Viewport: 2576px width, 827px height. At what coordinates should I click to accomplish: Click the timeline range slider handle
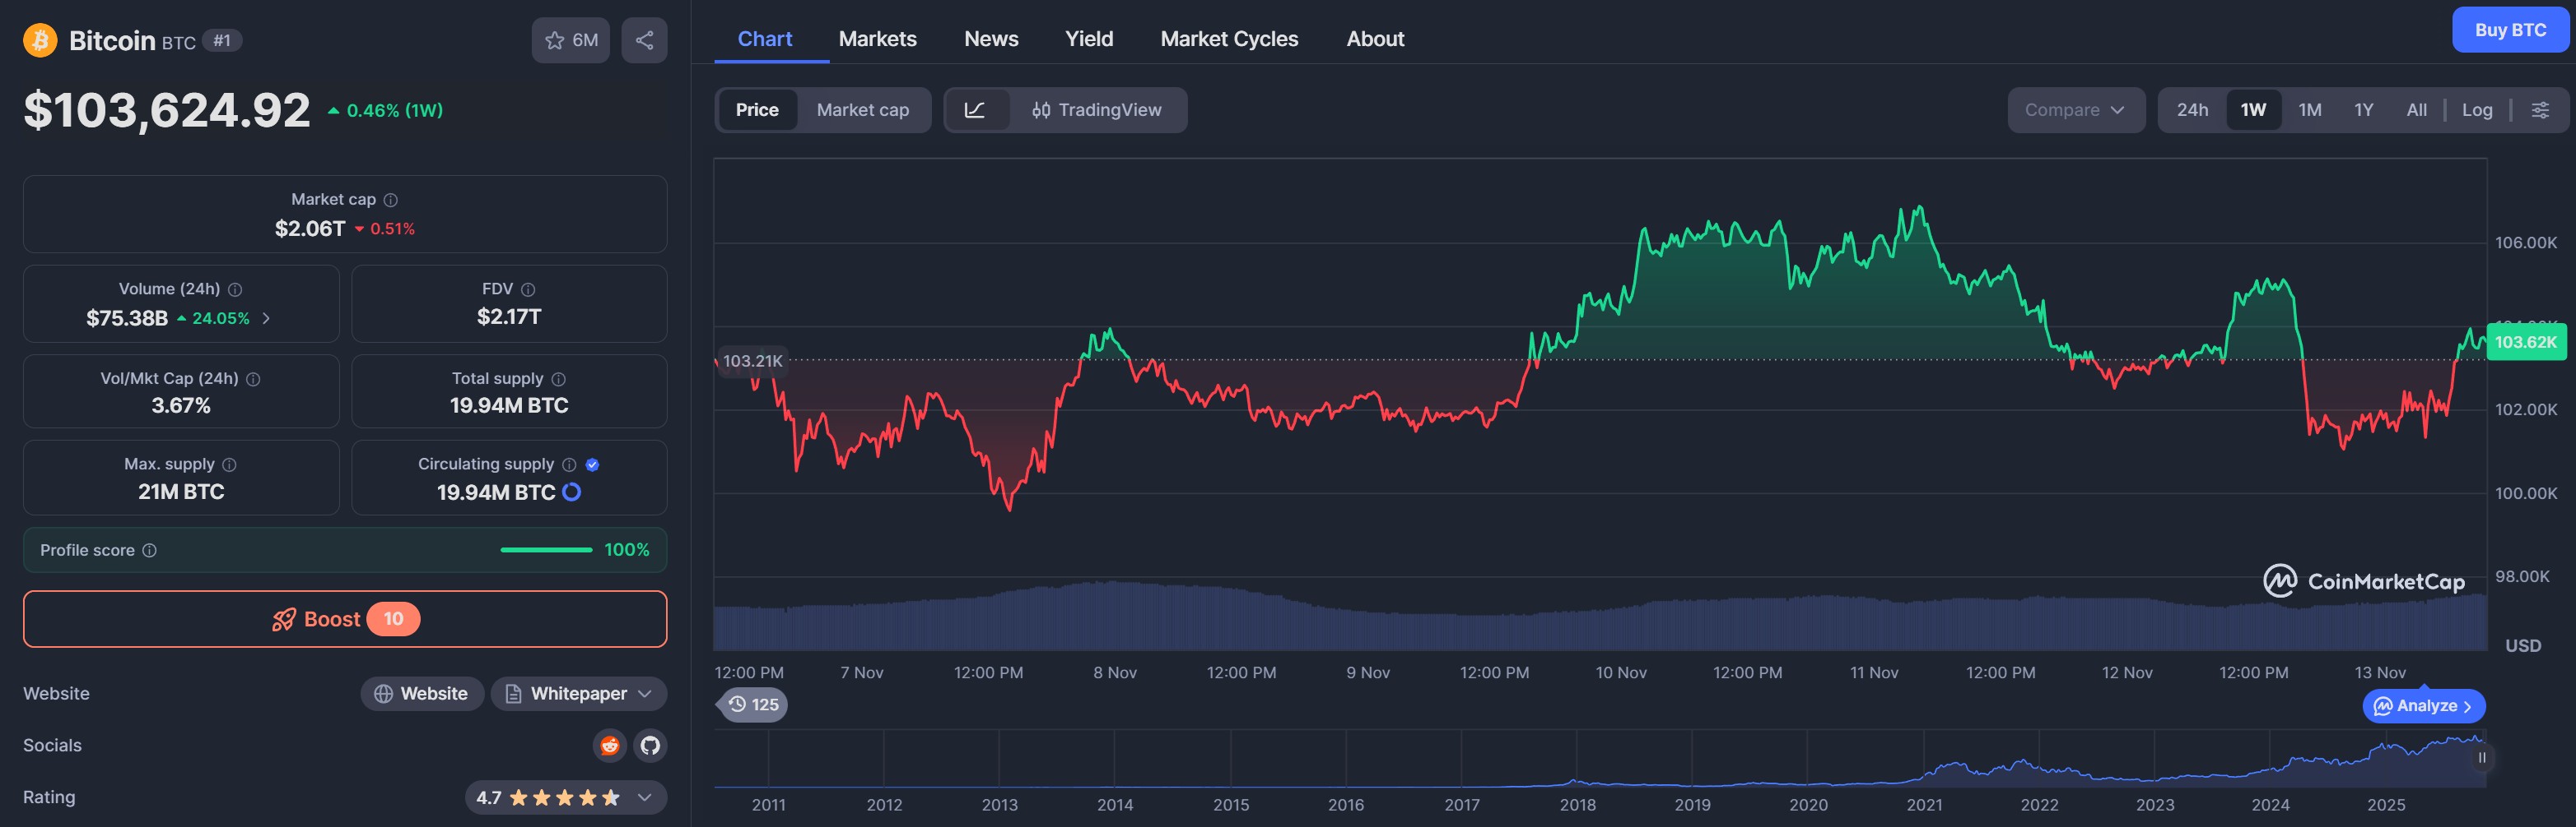[x=2481, y=758]
